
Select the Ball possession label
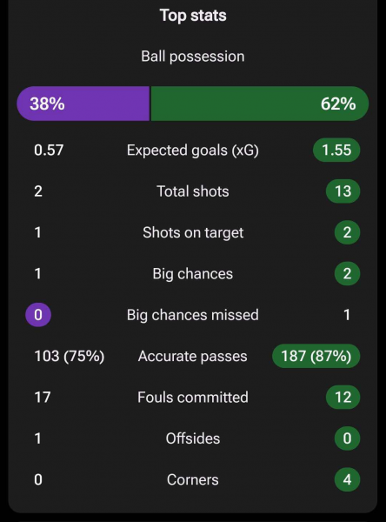coord(193,57)
